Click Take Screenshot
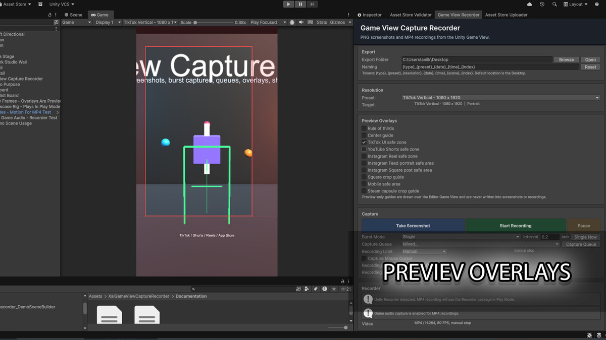The image size is (606, 340). tap(413, 226)
